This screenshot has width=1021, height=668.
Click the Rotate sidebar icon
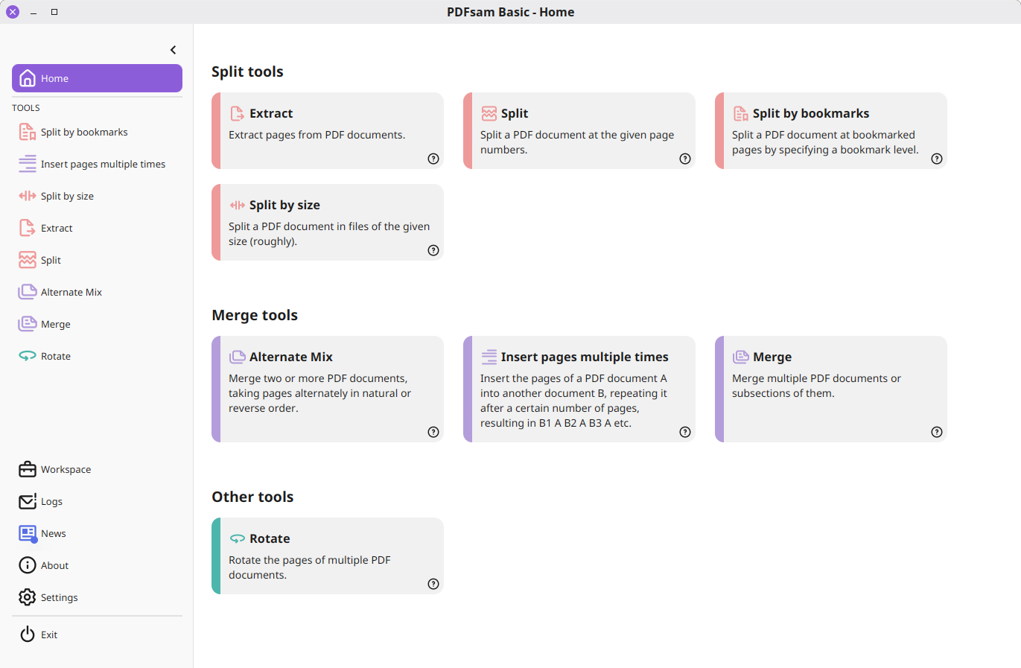[x=28, y=356]
